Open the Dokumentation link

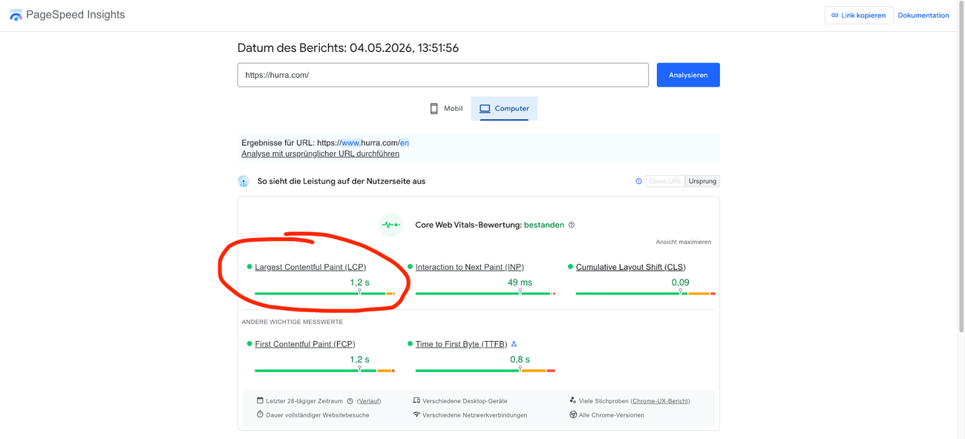coord(923,15)
